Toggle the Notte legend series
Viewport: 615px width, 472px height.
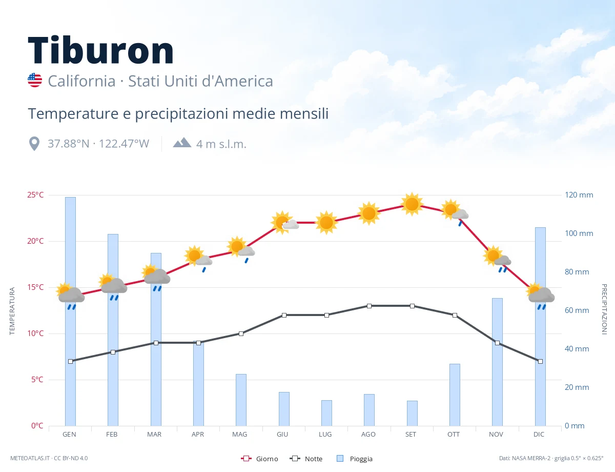(x=306, y=459)
